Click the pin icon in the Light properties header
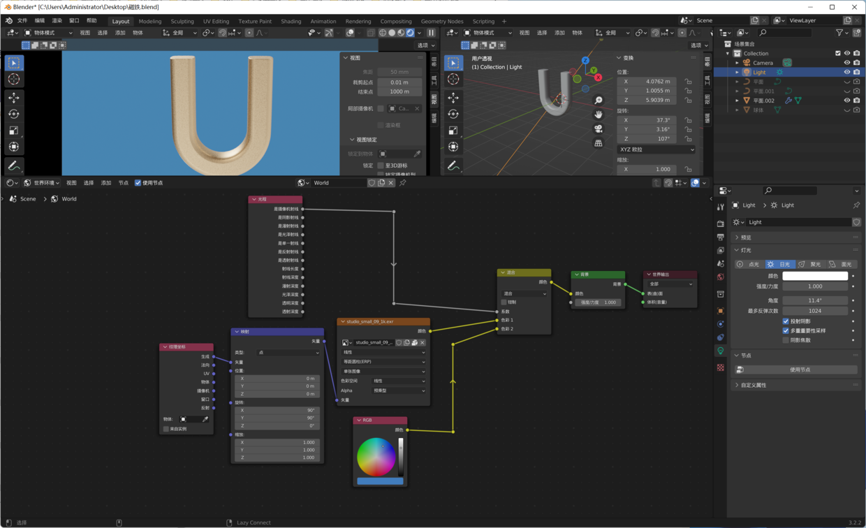 tap(856, 205)
